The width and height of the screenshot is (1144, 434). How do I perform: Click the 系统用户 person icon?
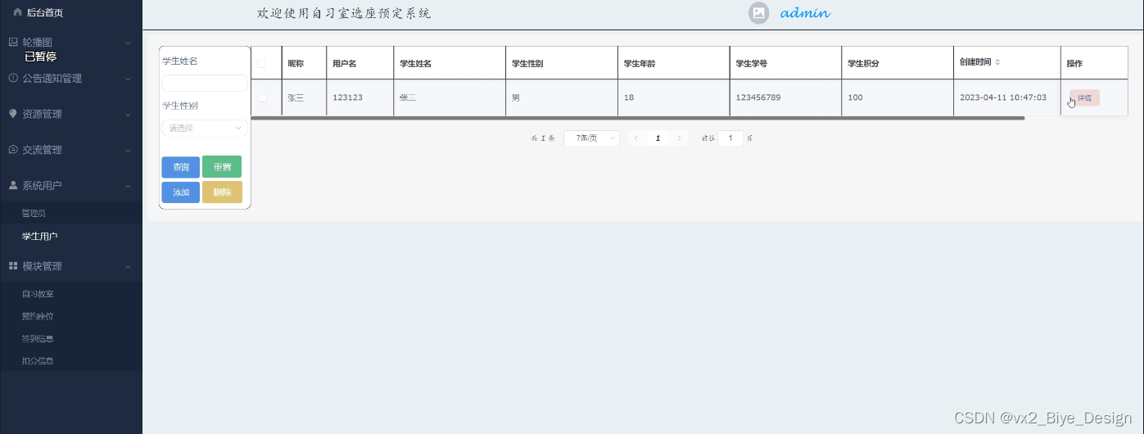13,185
